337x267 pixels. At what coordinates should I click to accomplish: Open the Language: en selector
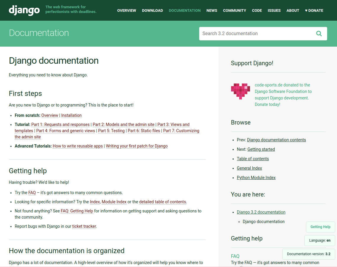tap(320, 240)
